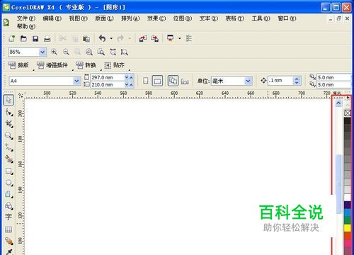Open a file using the folder icon

click(23, 38)
